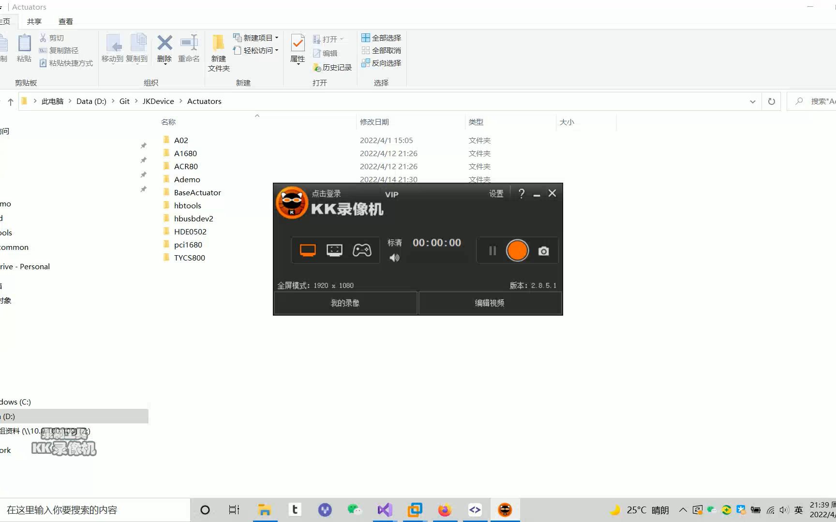Click 粘贴快捷方式 in the ribbon
The height and width of the screenshot is (522, 836).
coord(66,63)
